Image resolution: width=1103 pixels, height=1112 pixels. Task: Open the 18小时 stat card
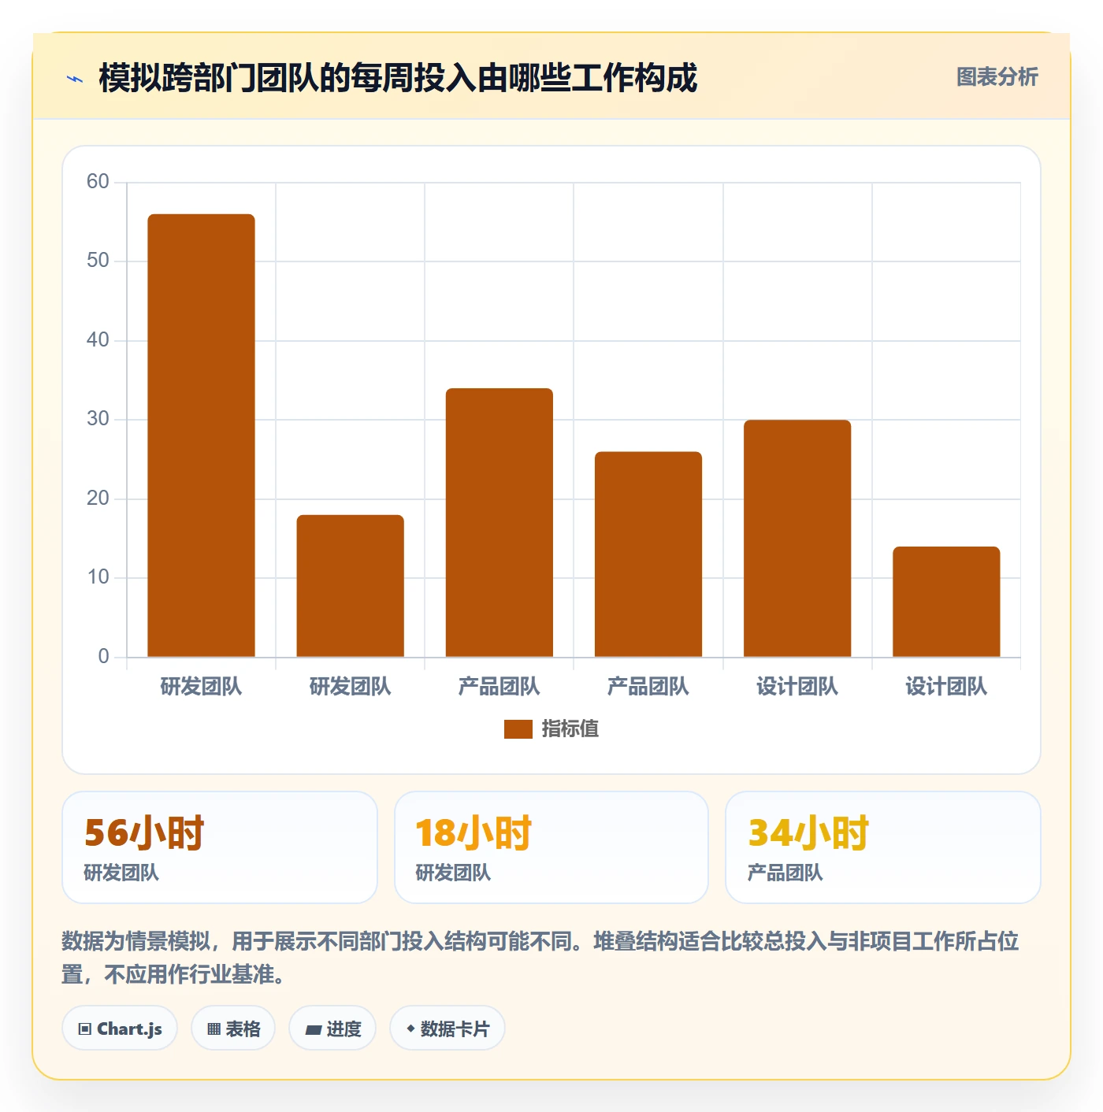(551, 847)
